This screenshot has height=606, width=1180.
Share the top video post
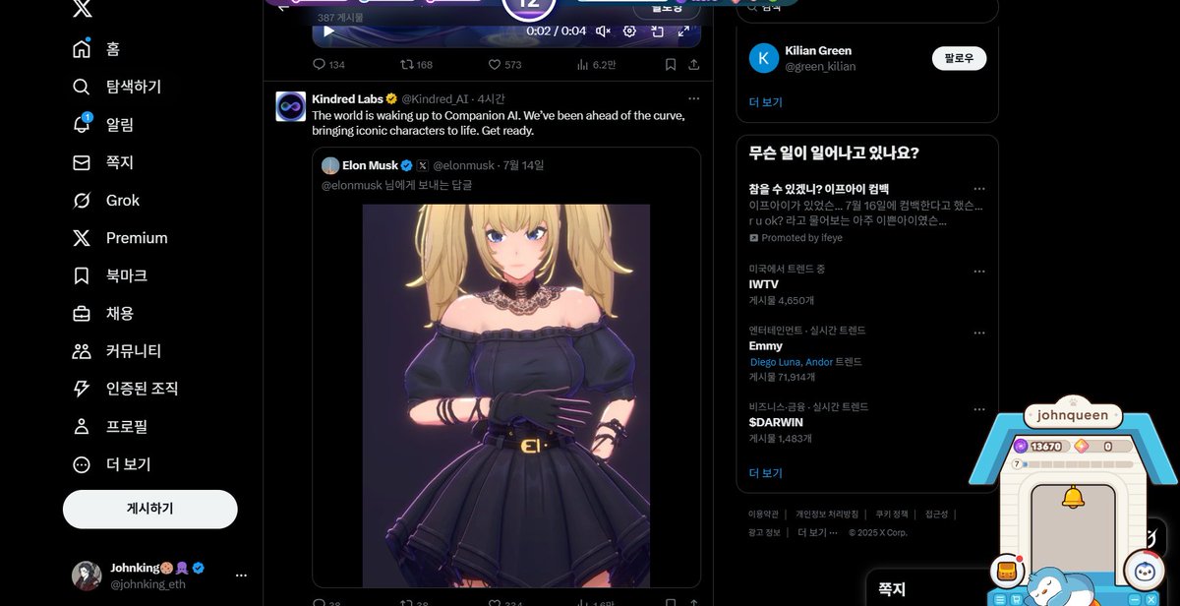click(693, 65)
